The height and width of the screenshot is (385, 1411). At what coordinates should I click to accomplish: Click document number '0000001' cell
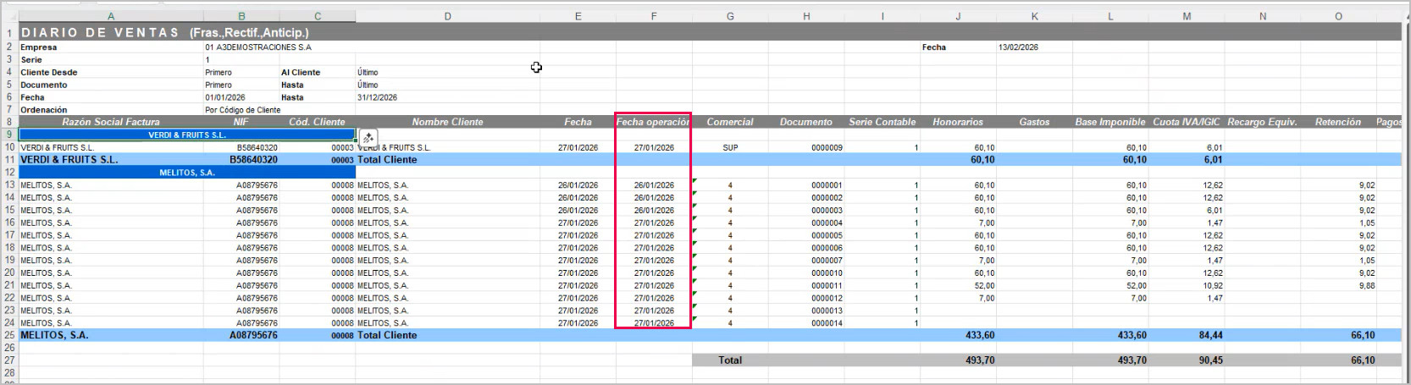pyautogui.click(x=806, y=185)
